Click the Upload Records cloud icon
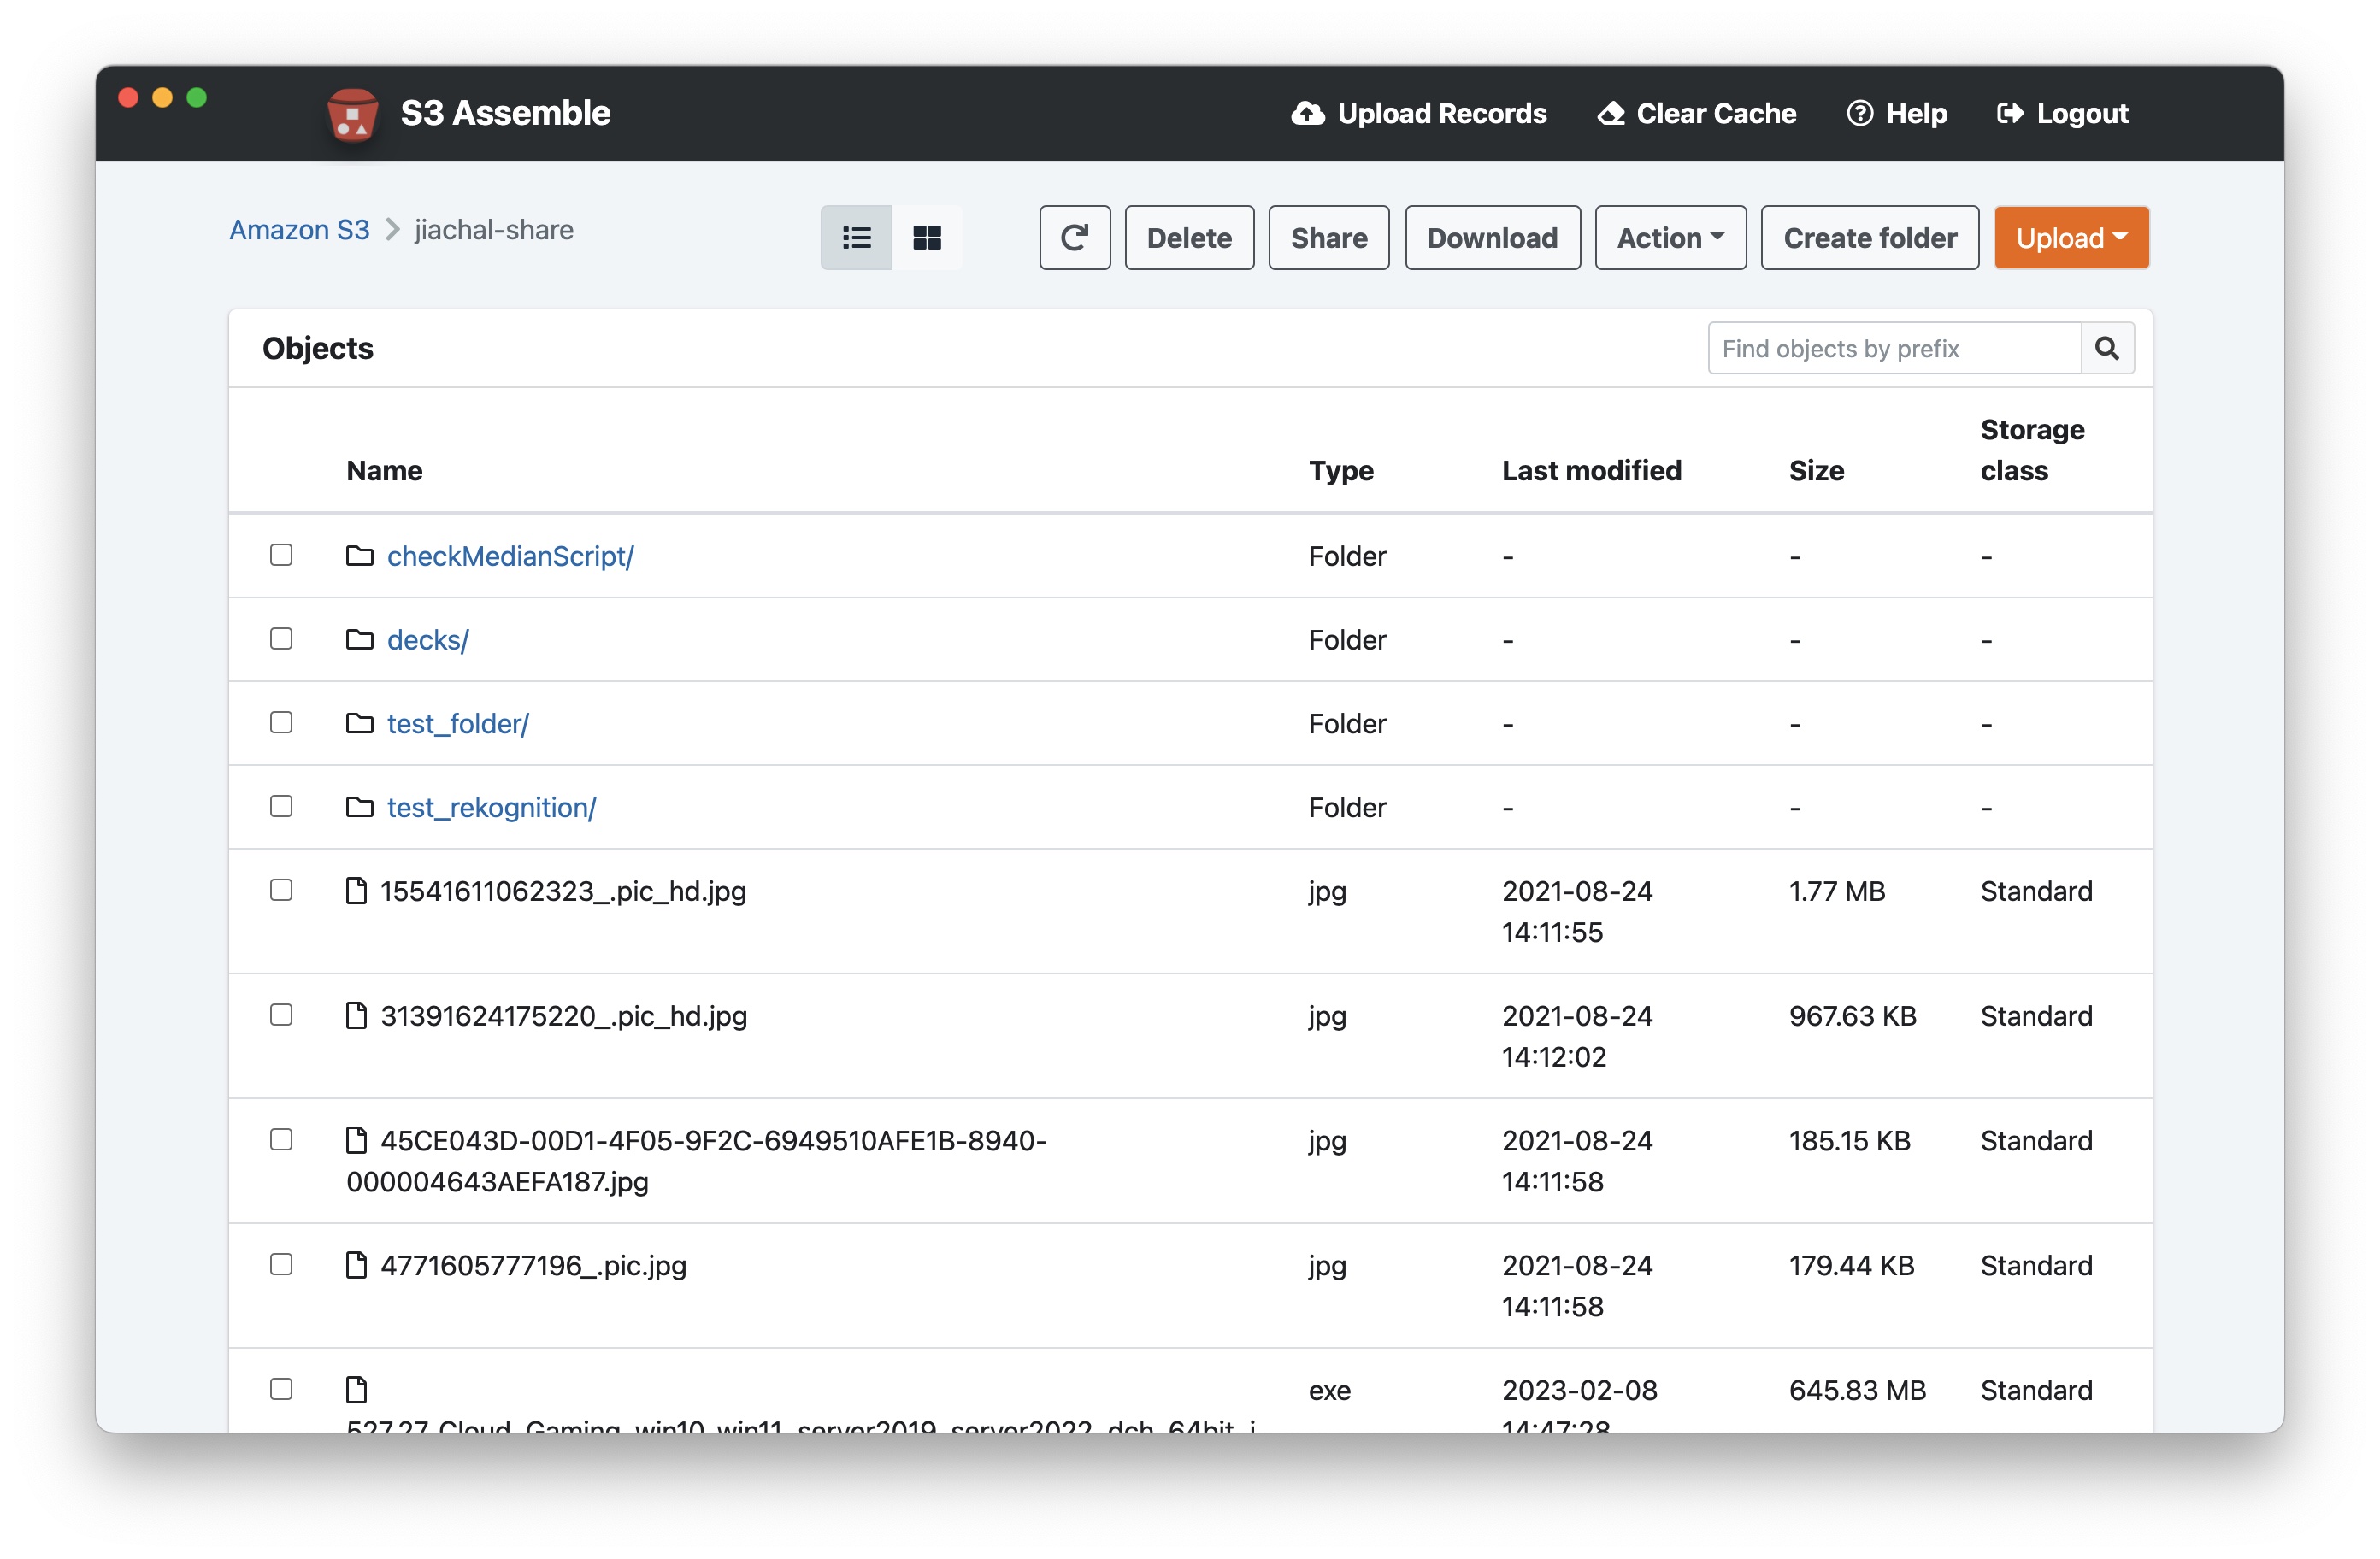This screenshot has height=1559, width=2380. coord(1307,114)
